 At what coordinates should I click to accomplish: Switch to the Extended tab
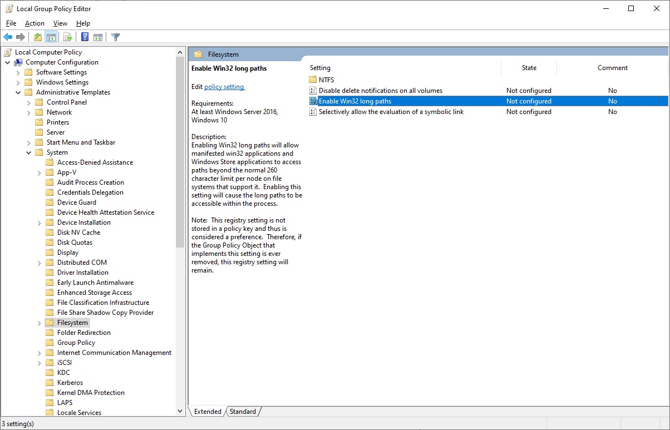coord(208,412)
